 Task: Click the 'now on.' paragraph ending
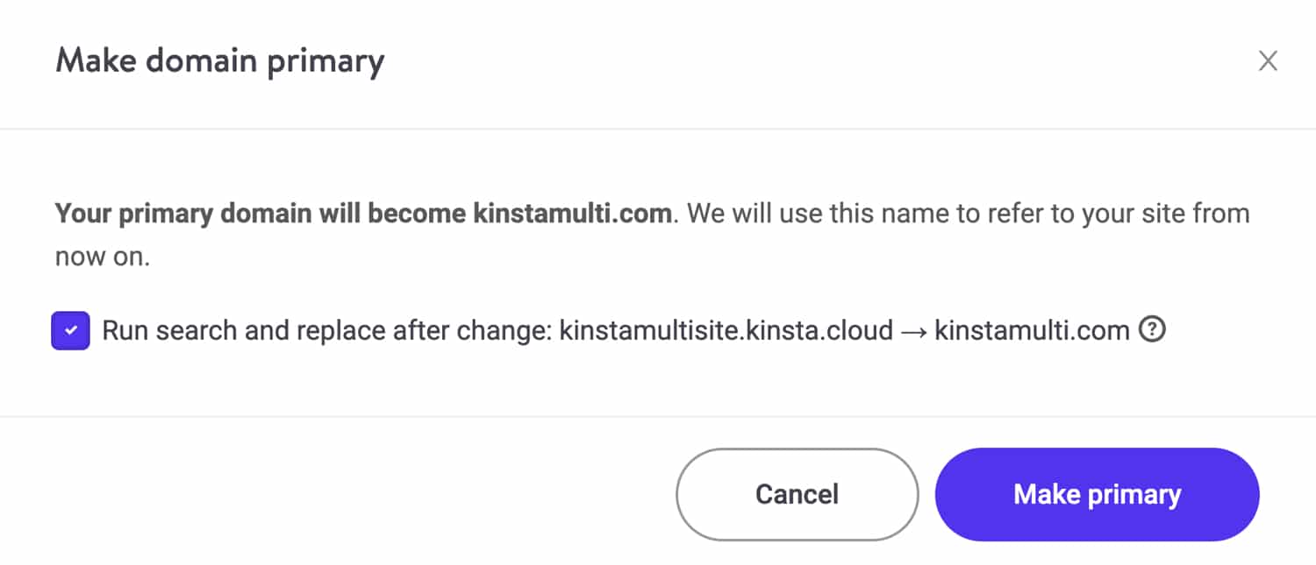pos(103,258)
